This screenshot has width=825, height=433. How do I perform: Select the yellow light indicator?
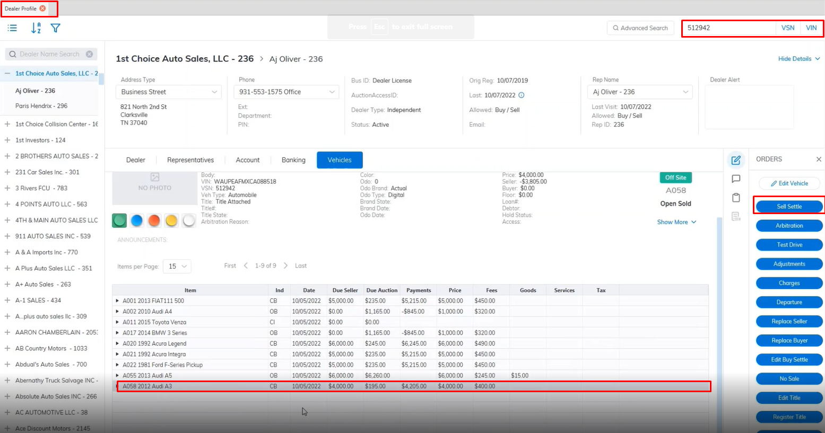(171, 220)
